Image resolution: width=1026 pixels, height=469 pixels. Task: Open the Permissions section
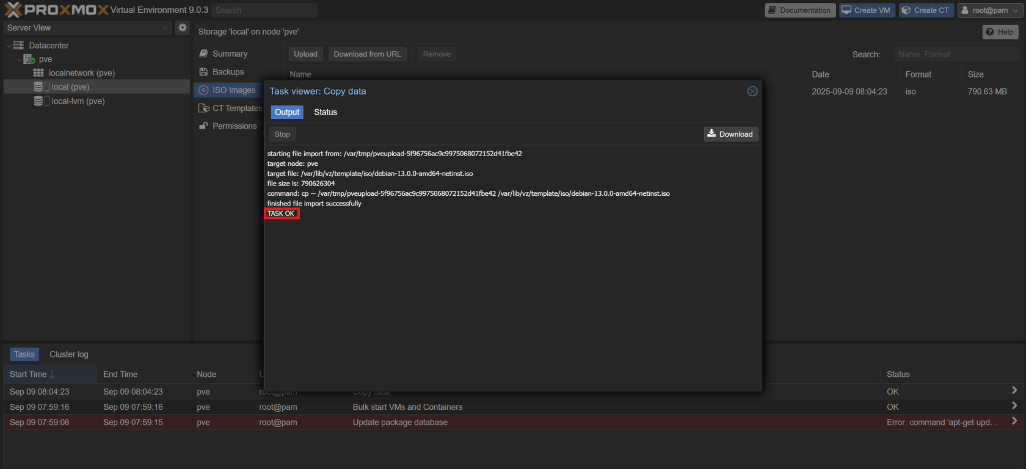pos(234,126)
